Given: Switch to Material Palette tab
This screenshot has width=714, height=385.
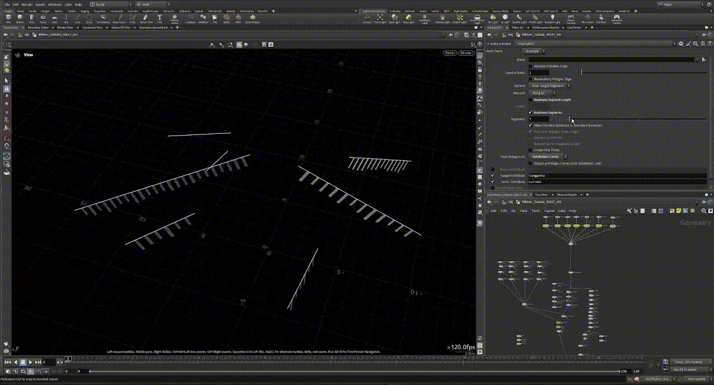Looking at the screenshot, I should pos(567,194).
